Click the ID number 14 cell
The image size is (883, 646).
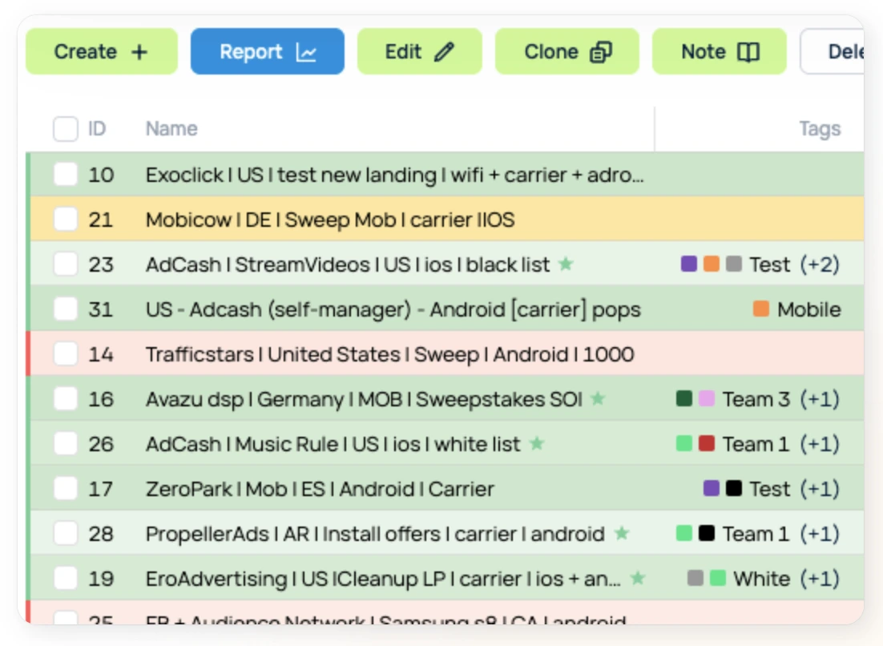click(101, 354)
